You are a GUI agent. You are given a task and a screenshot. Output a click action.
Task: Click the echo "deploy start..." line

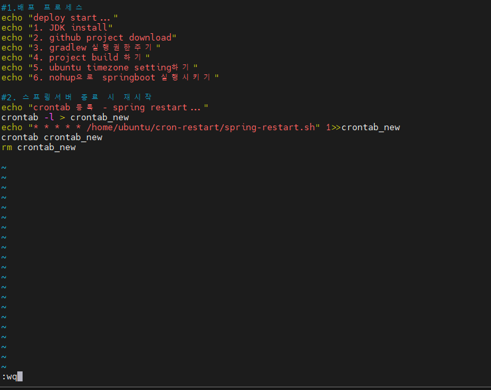pos(60,17)
